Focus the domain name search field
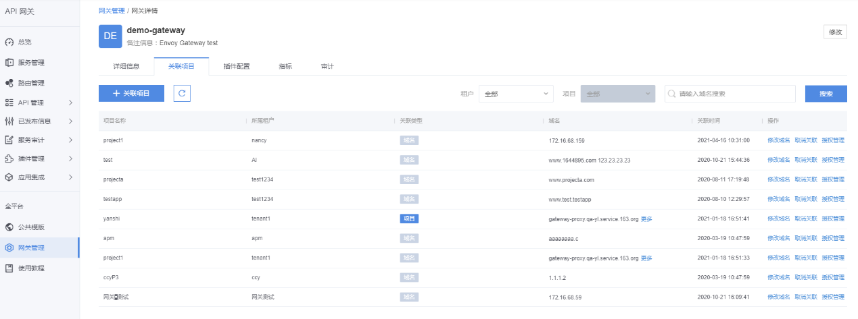This screenshot has height=319, width=858. coord(730,94)
